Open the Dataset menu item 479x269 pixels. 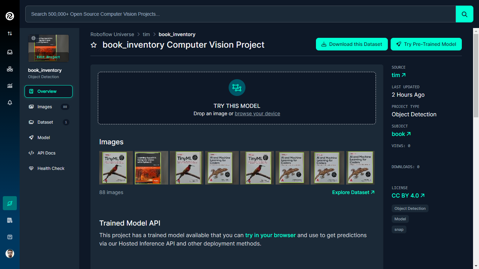click(x=48, y=122)
